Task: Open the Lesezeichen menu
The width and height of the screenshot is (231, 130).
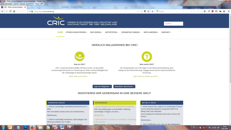Action: (30, 4)
